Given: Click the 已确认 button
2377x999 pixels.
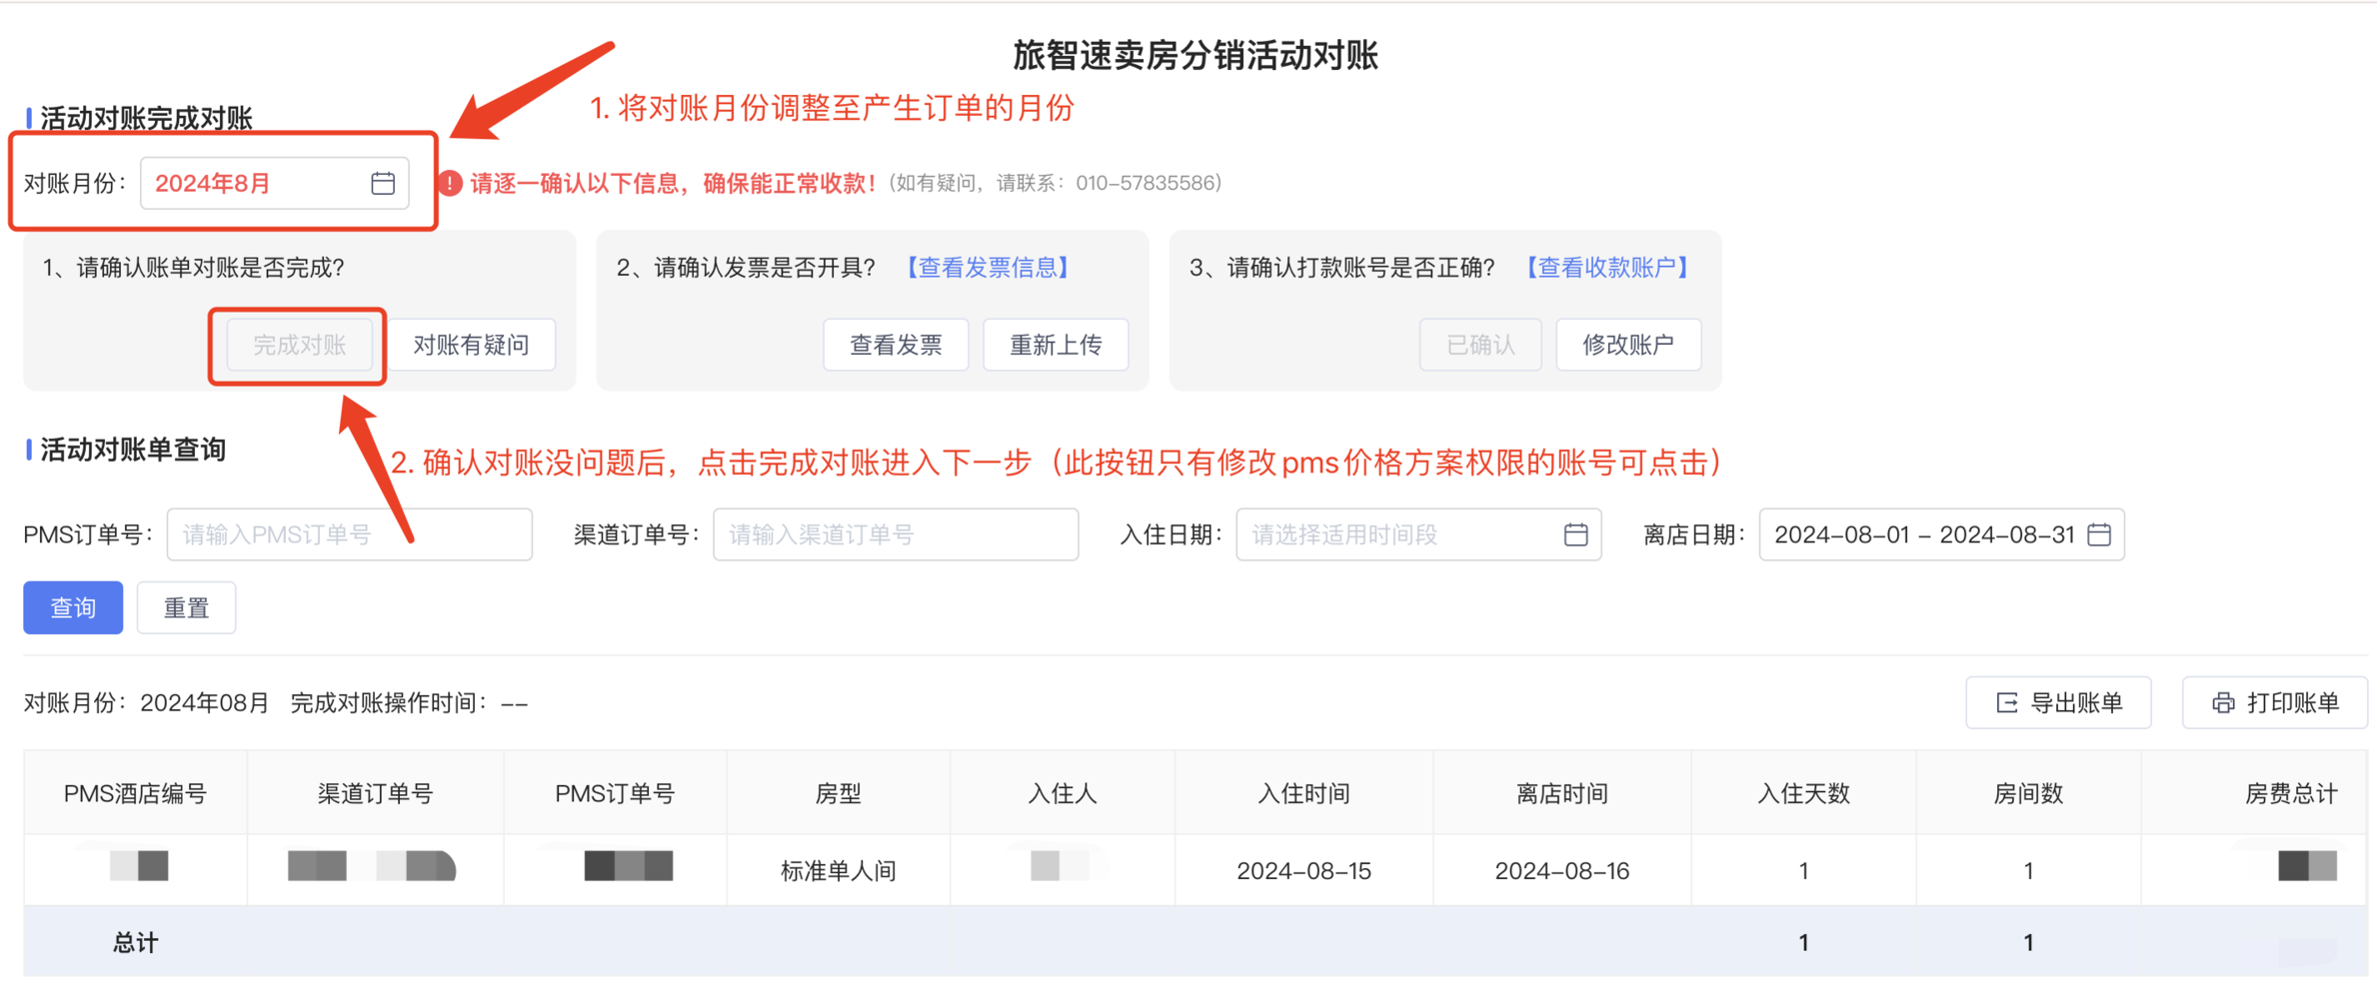Looking at the screenshot, I should pyautogui.click(x=1480, y=346).
